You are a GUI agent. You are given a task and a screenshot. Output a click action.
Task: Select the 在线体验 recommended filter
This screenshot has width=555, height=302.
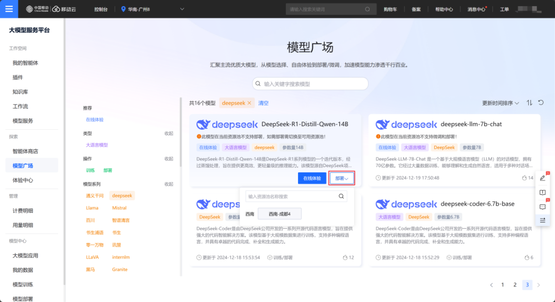pos(95,120)
